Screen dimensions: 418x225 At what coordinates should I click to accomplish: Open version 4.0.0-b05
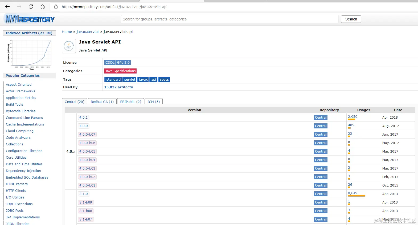coord(87,152)
